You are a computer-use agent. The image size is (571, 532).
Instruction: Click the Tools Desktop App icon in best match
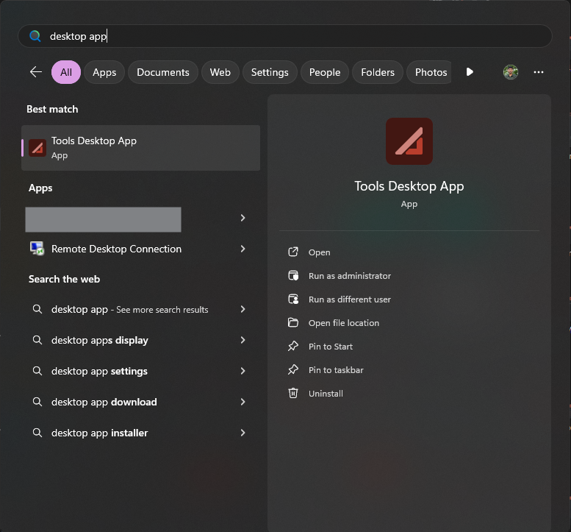[37, 148]
